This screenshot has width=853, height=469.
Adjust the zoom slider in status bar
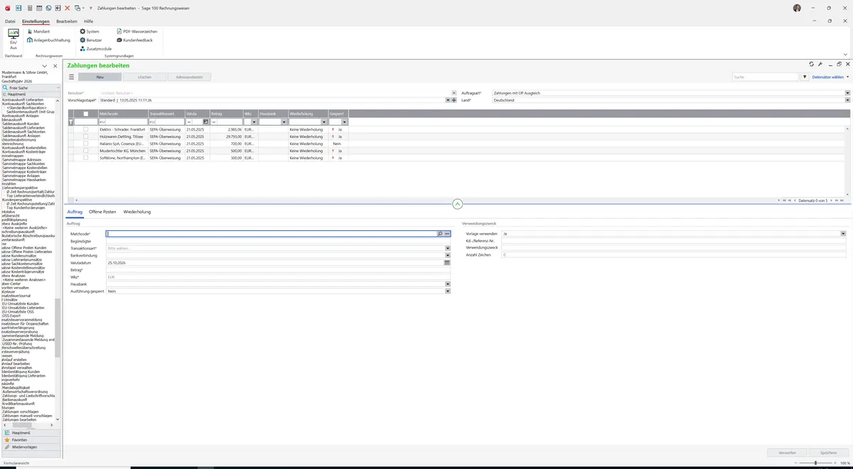click(815, 463)
